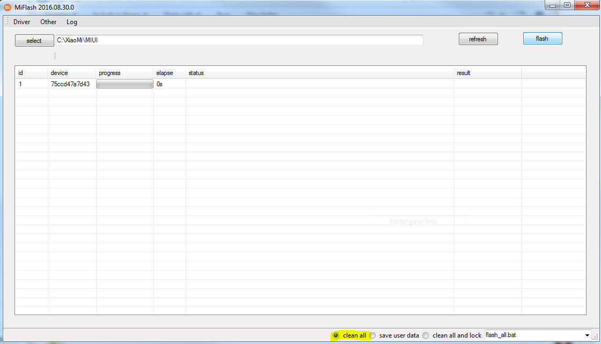Click the elapse column header
Screen dimensions: 601x344
170,73
